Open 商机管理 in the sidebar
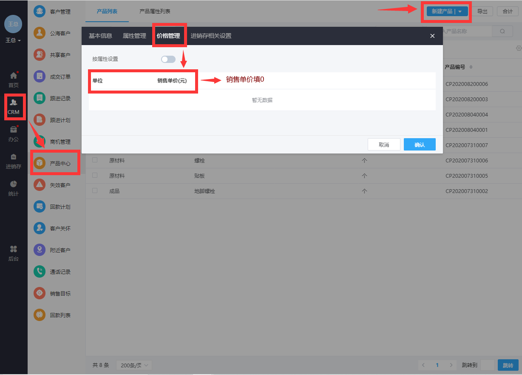The width and height of the screenshot is (522, 375). coord(52,142)
